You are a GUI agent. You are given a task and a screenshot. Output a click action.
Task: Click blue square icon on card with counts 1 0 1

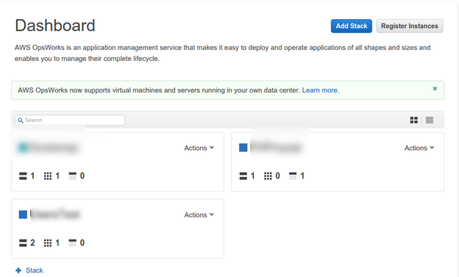243,148
